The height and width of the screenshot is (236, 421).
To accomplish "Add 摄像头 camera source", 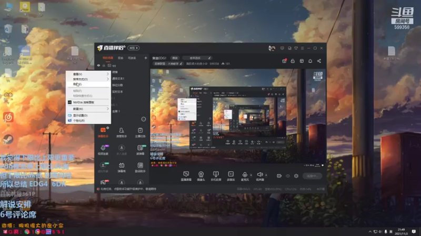I will (x=201, y=176).
